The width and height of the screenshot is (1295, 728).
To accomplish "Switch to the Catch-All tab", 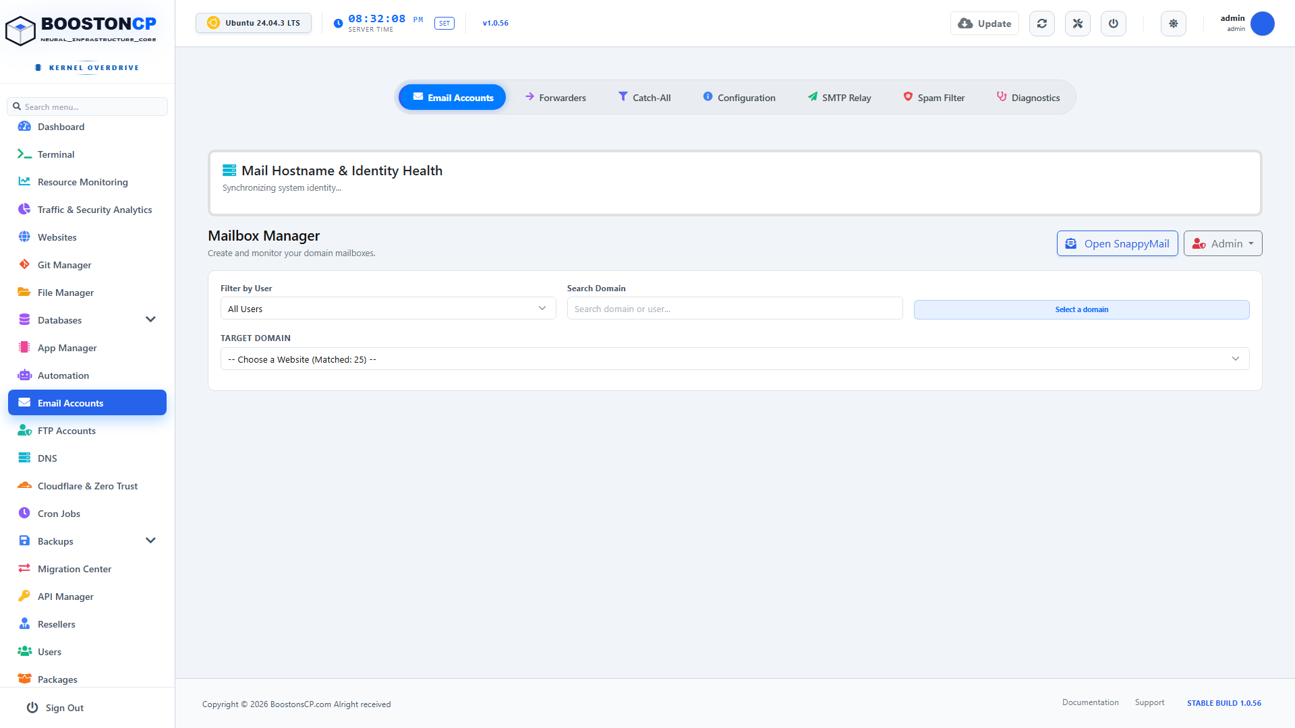I will point(644,98).
